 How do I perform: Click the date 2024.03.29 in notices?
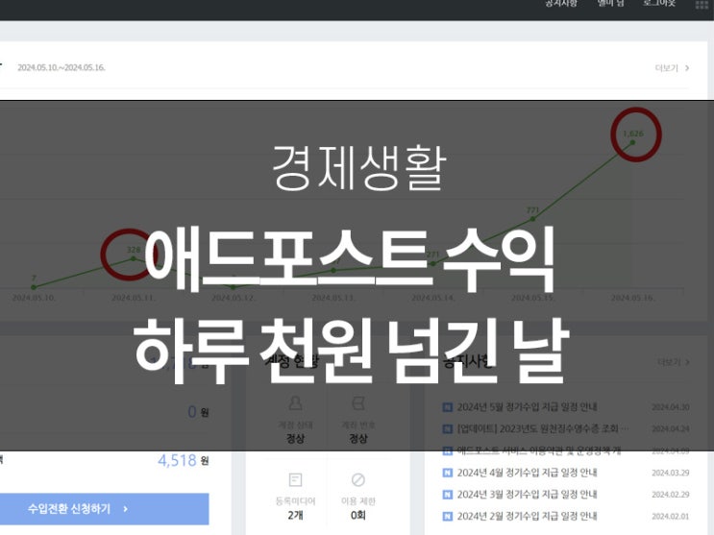(x=671, y=473)
